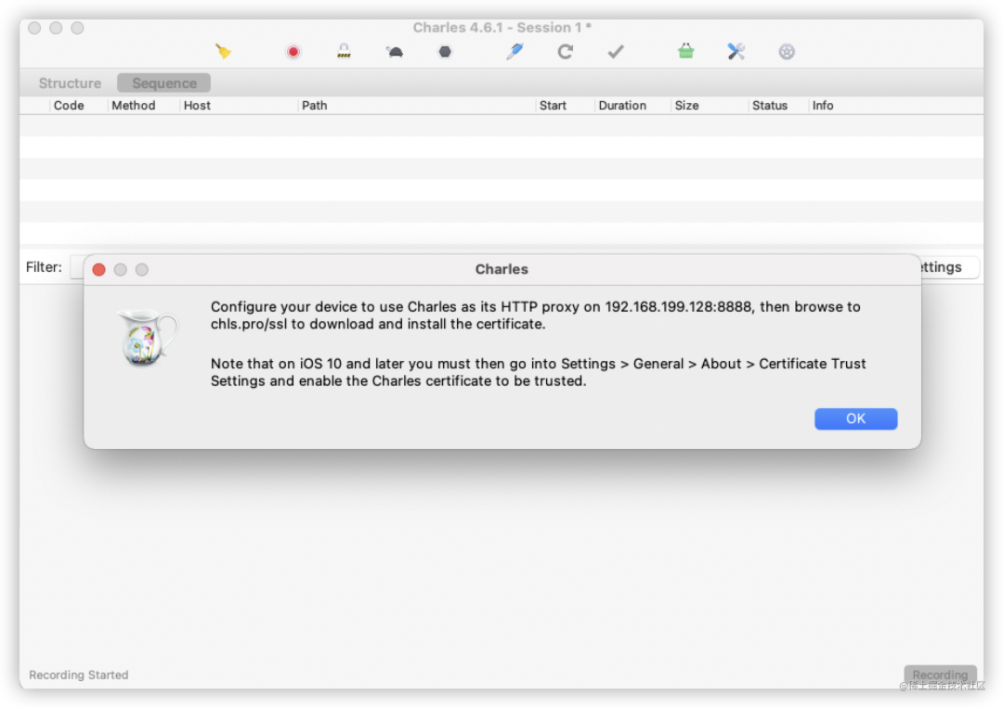Toggle throttling with the turtle icon
The width and height of the screenshot is (1003, 708).
pos(395,52)
